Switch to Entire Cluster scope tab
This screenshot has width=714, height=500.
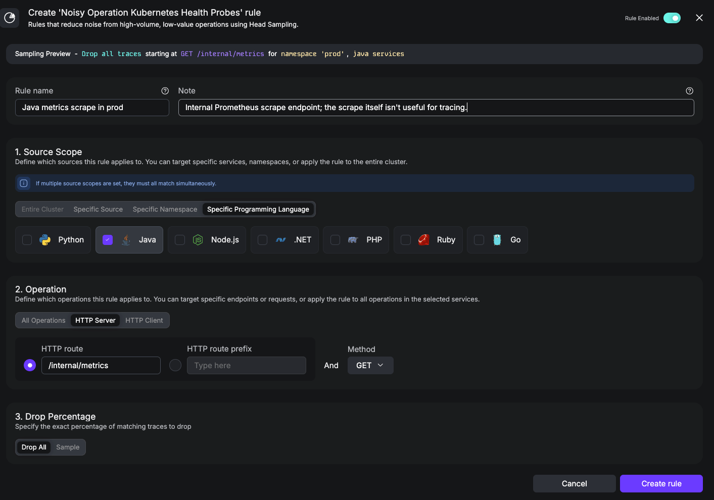(x=42, y=209)
